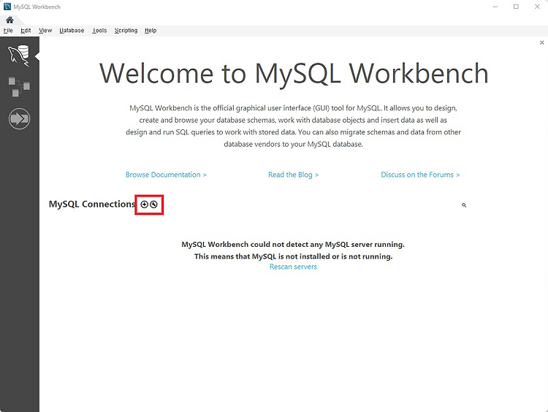
Task: Open the Migration wizard sidebar icon
Action: tap(19, 119)
